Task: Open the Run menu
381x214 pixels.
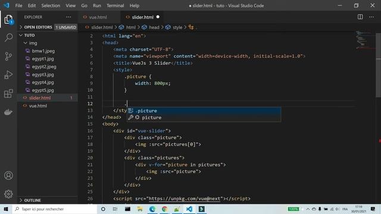Action: tap(96, 5)
